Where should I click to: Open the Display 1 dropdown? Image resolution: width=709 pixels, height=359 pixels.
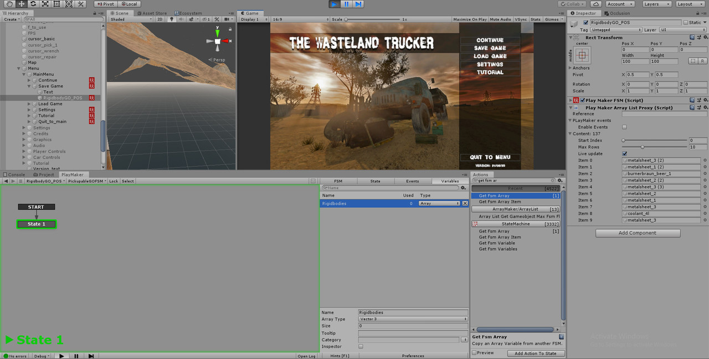254,19
